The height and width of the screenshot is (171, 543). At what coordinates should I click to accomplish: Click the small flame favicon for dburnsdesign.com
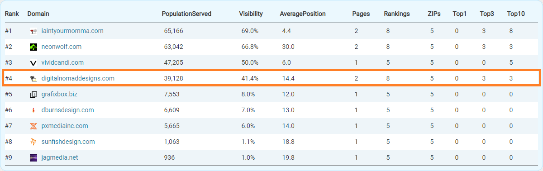(x=33, y=110)
